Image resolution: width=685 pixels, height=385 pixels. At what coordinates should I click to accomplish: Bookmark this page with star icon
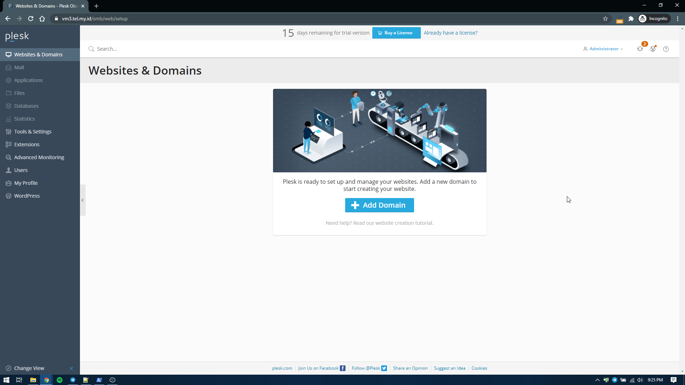point(605,19)
